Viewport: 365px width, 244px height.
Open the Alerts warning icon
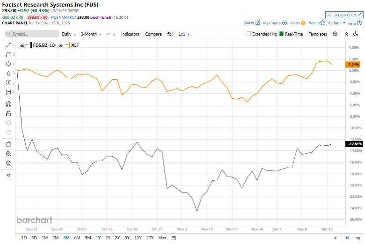click(x=303, y=23)
